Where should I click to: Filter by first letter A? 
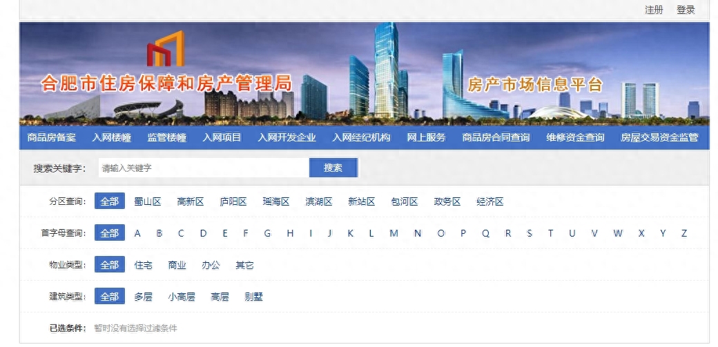pyautogui.click(x=137, y=233)
